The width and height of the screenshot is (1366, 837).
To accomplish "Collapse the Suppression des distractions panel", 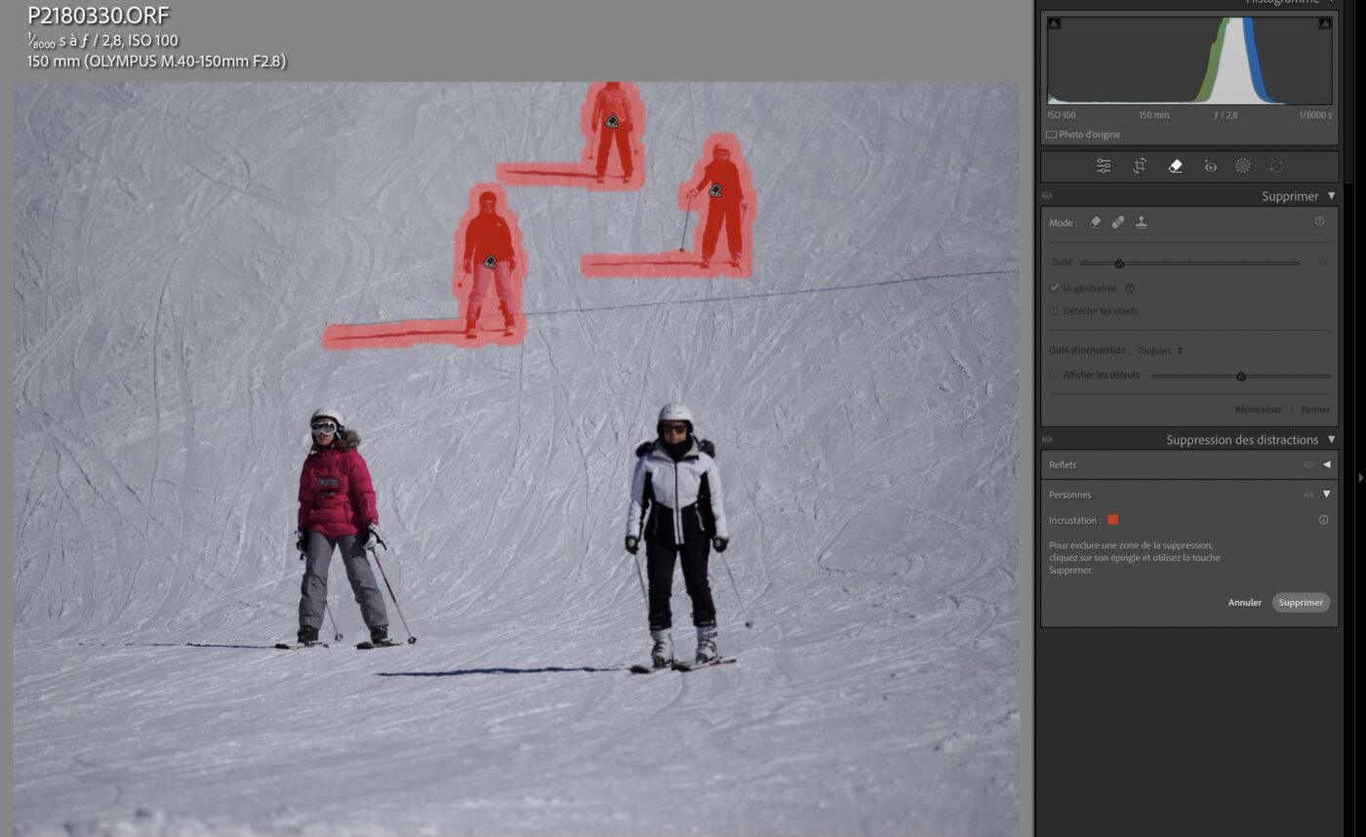I will [x=1331, y=440].
